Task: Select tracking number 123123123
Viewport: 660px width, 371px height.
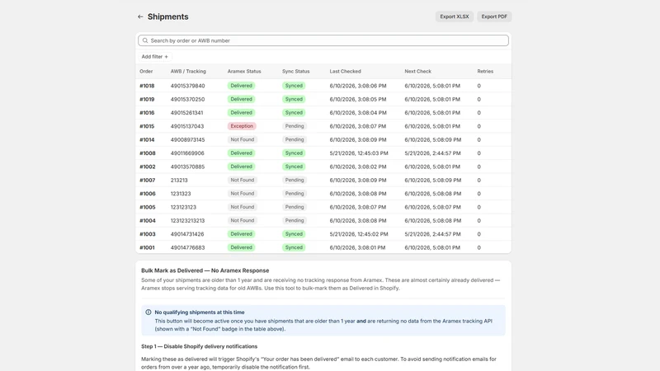Action: click(183, 207)
